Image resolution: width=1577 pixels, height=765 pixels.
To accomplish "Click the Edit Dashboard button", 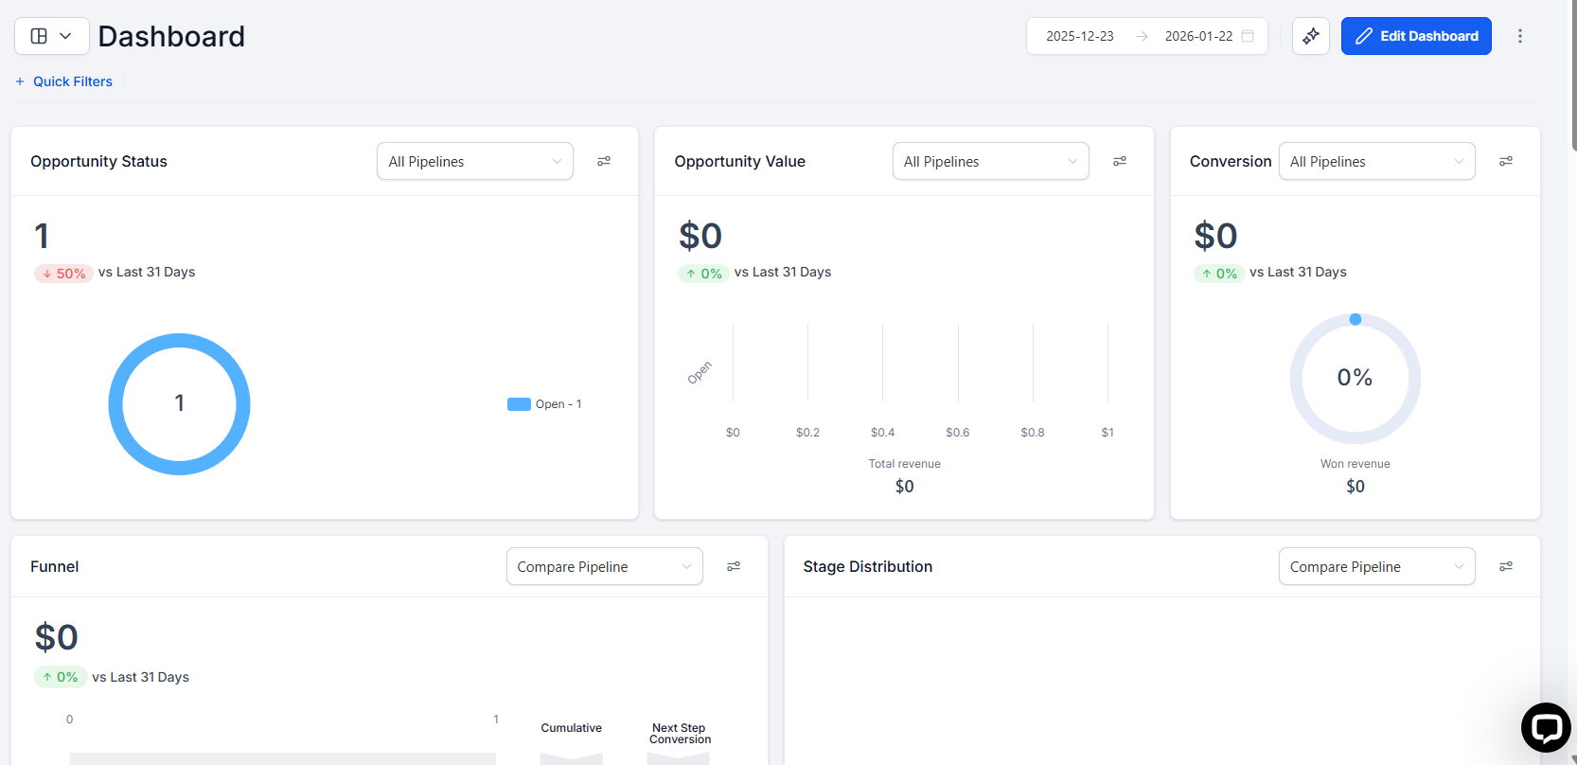I will [1415, 36].
